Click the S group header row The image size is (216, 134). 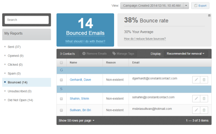(134, 89)
